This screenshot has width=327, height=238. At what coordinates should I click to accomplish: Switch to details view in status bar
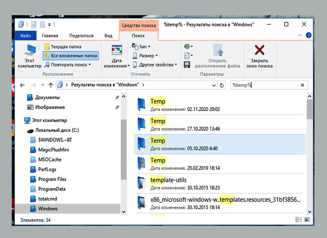(x=299, y=220)
